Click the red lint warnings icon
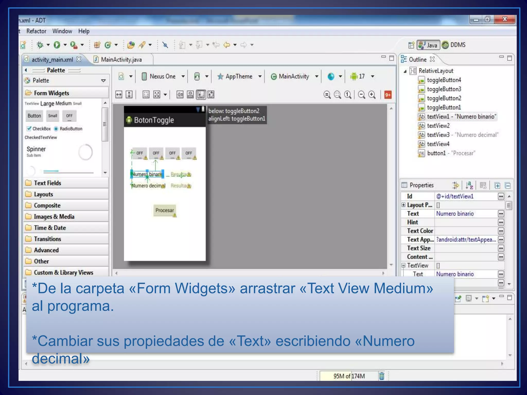This screenshot has width=527, height=395. (x=388, y=95)
